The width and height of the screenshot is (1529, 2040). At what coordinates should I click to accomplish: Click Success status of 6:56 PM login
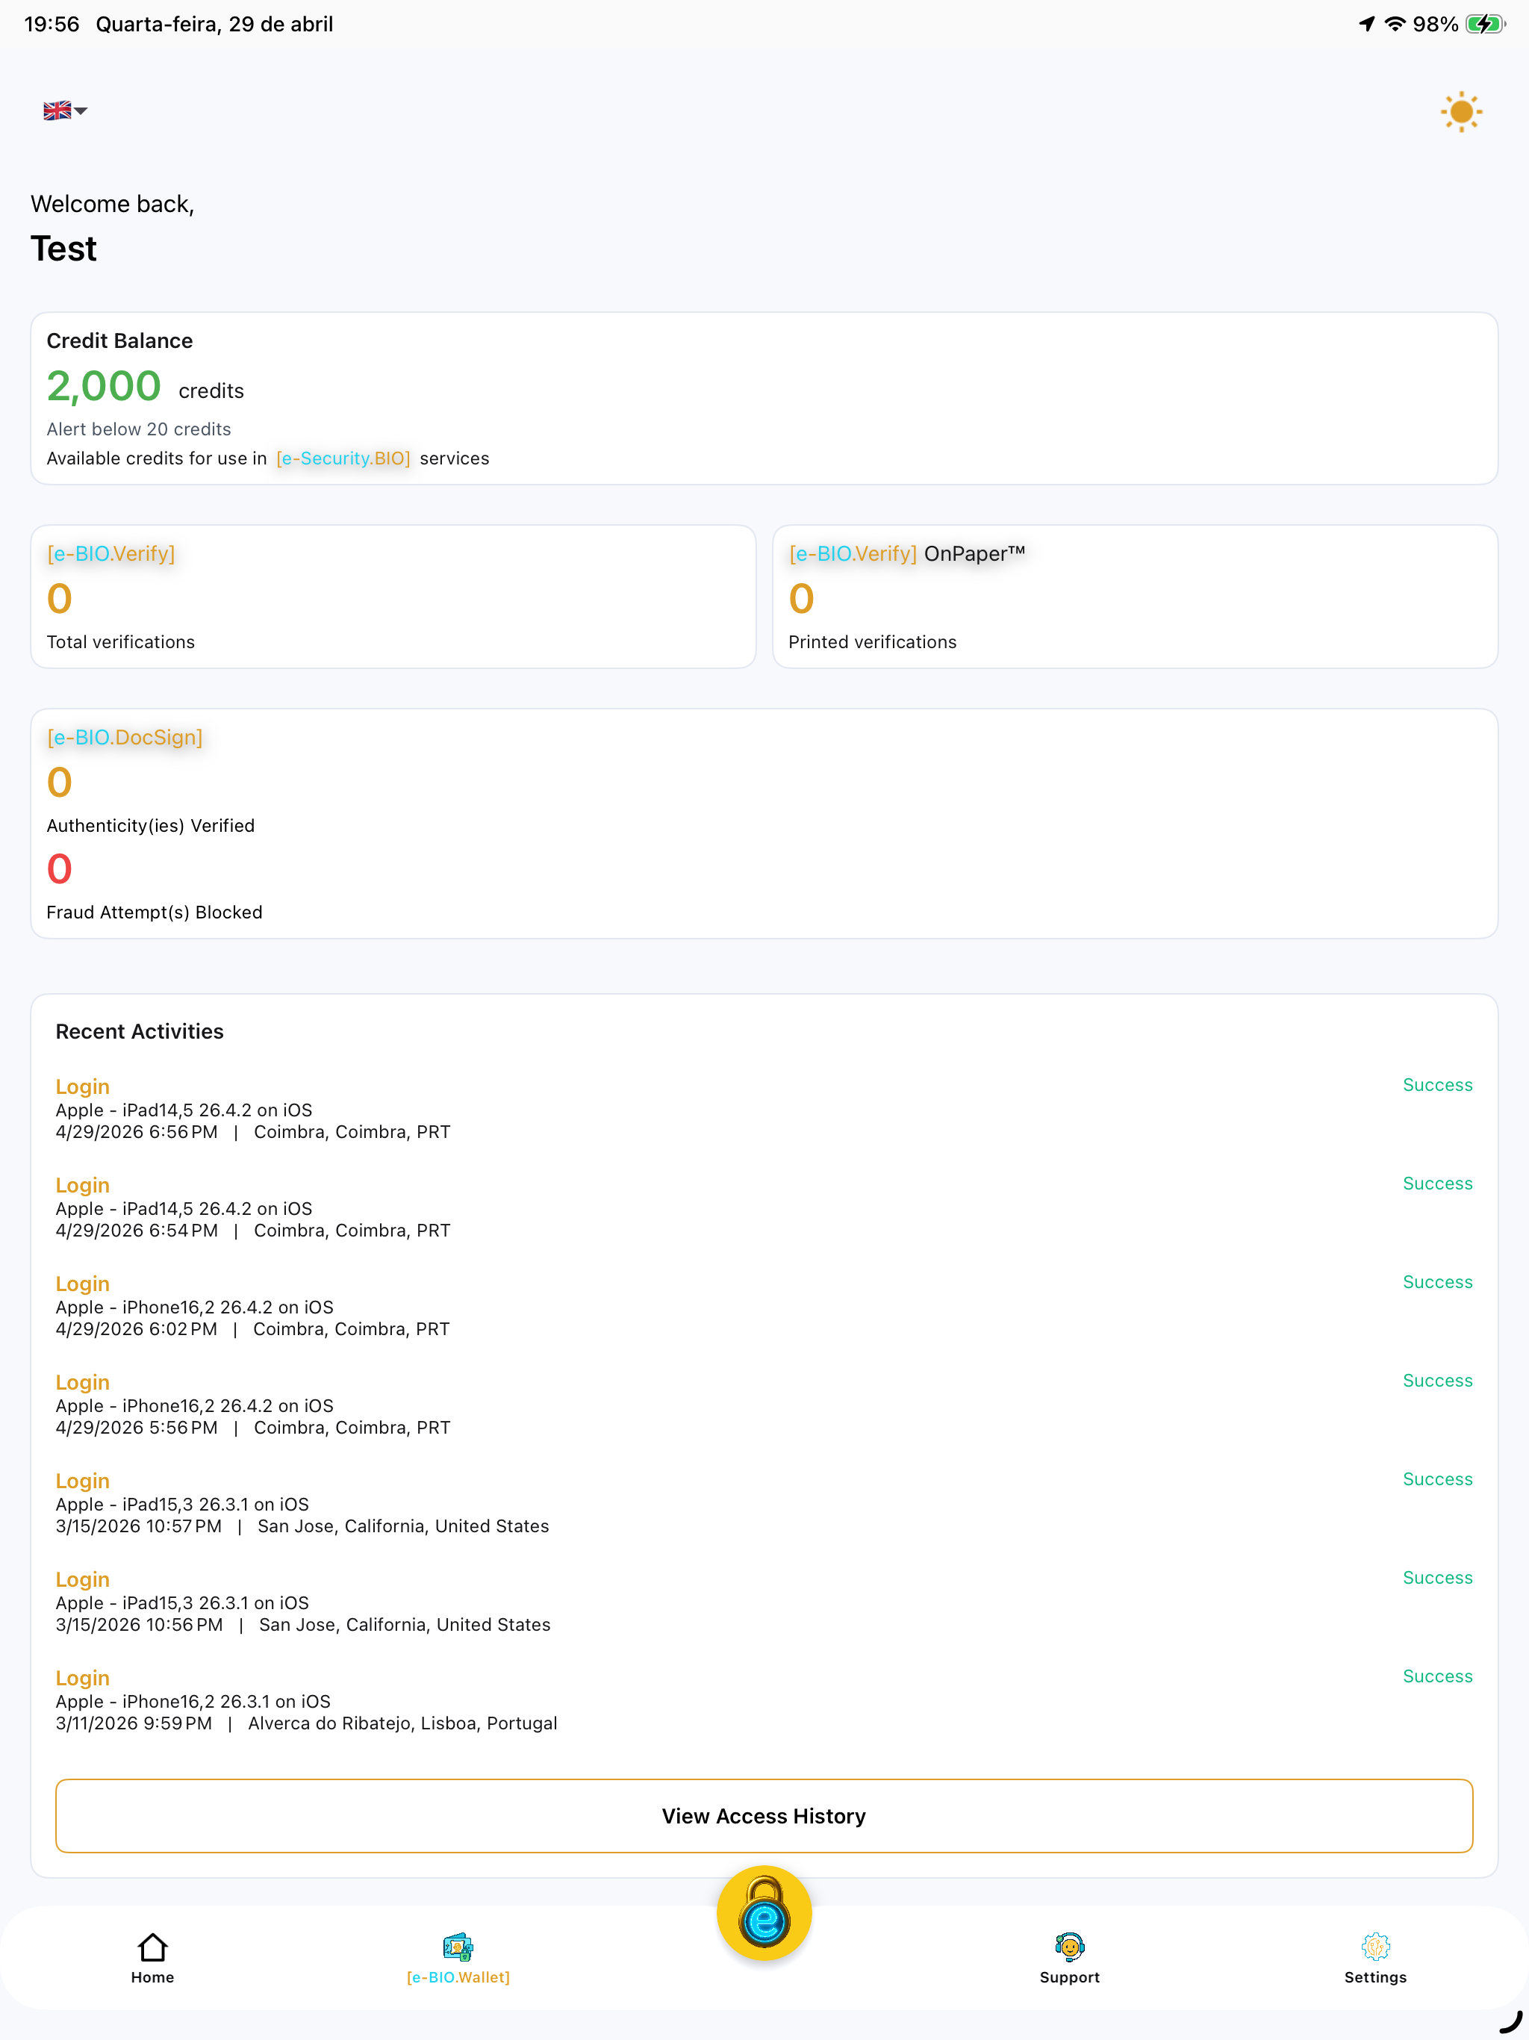click(1436, 1084)
